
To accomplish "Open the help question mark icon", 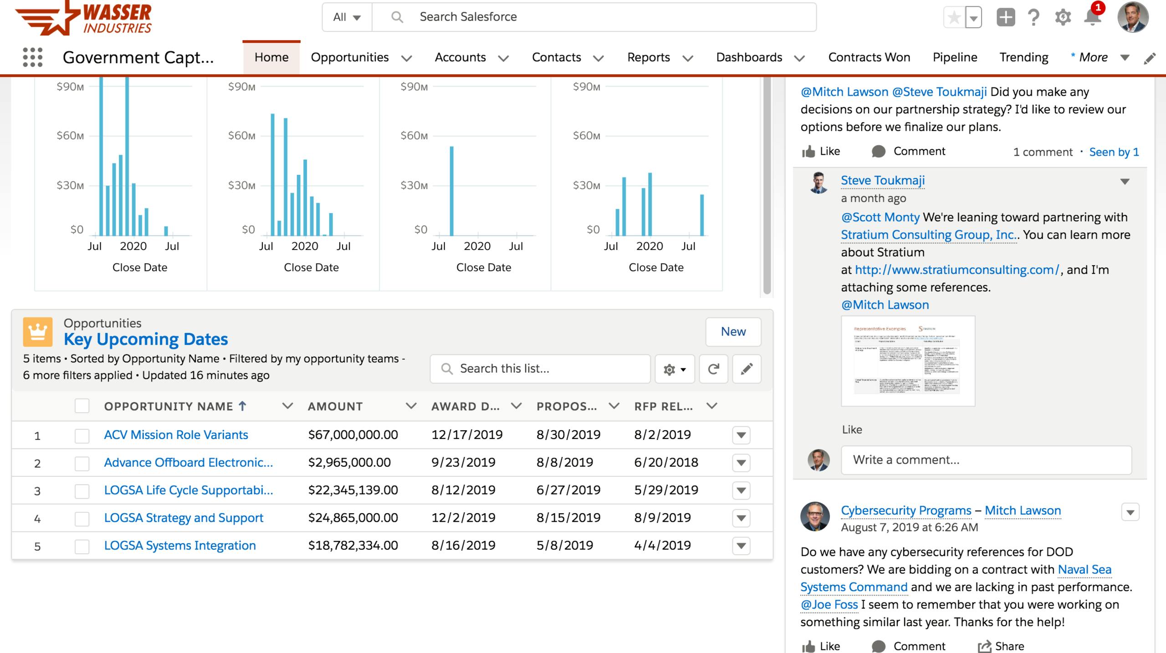I will pyautogui.click(x=1034, y=17).
